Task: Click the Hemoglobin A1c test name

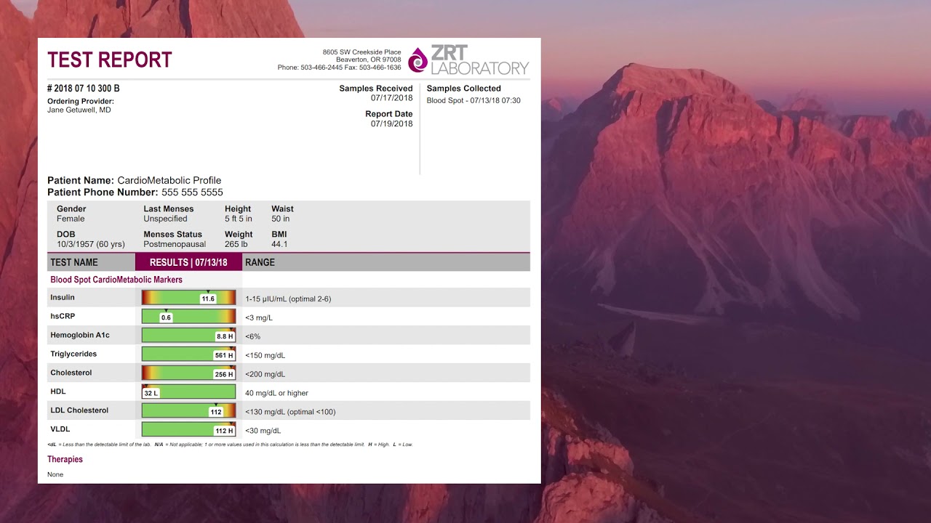Action: [80, 336]
